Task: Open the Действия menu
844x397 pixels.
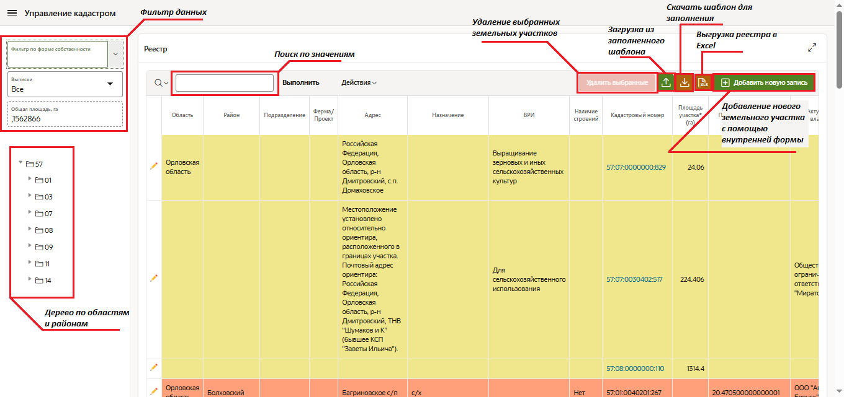Action: tap(359, 82)
